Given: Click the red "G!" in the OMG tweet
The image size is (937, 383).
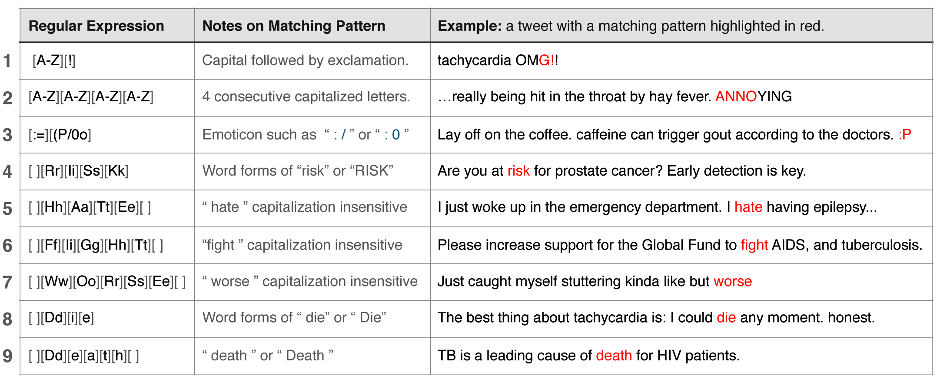Looking at the screenshot, I should tap(547, 60).
